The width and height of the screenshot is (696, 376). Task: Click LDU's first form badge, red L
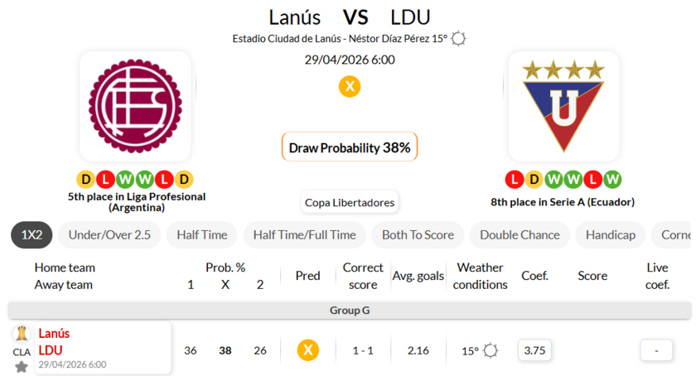[514, 179]
